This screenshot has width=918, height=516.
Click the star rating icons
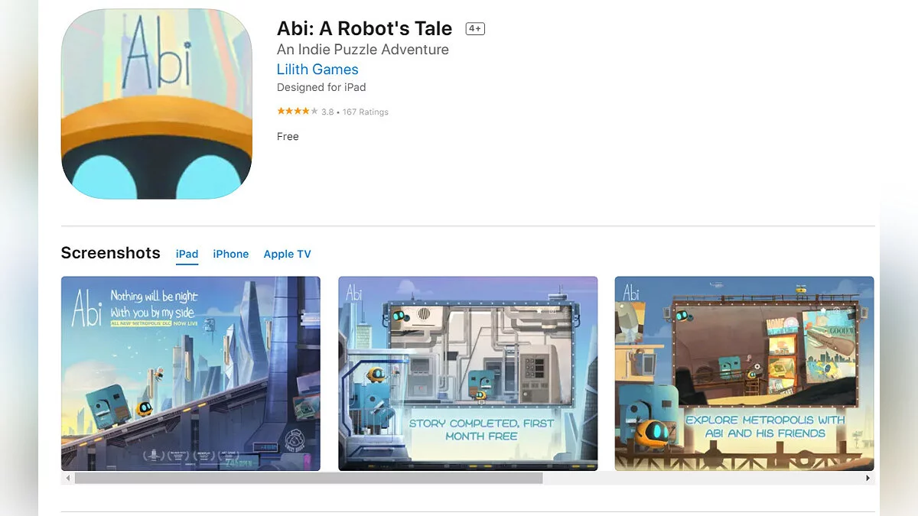[298, 112]
